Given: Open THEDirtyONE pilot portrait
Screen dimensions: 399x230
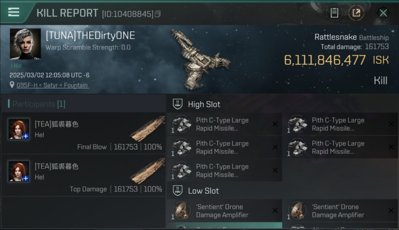Looking at the screenshot, I should (25, 44).
